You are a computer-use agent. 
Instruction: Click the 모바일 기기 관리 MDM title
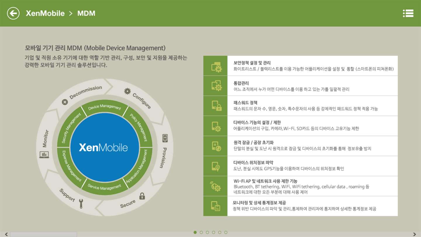95,48
